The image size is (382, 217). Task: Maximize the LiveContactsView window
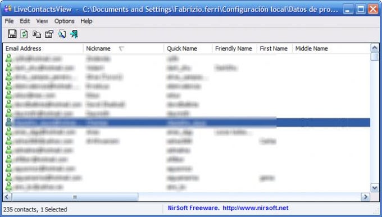361,10
